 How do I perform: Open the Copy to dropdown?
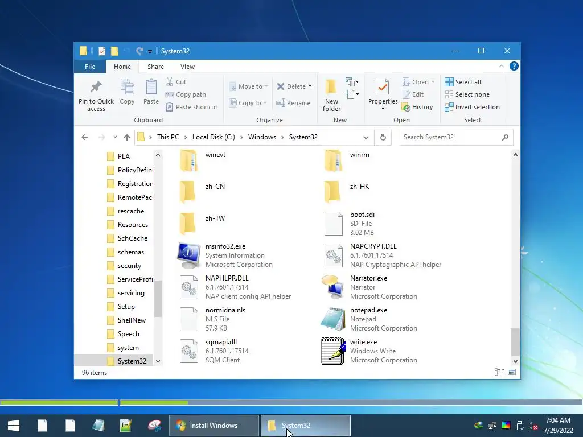(248, 103)
